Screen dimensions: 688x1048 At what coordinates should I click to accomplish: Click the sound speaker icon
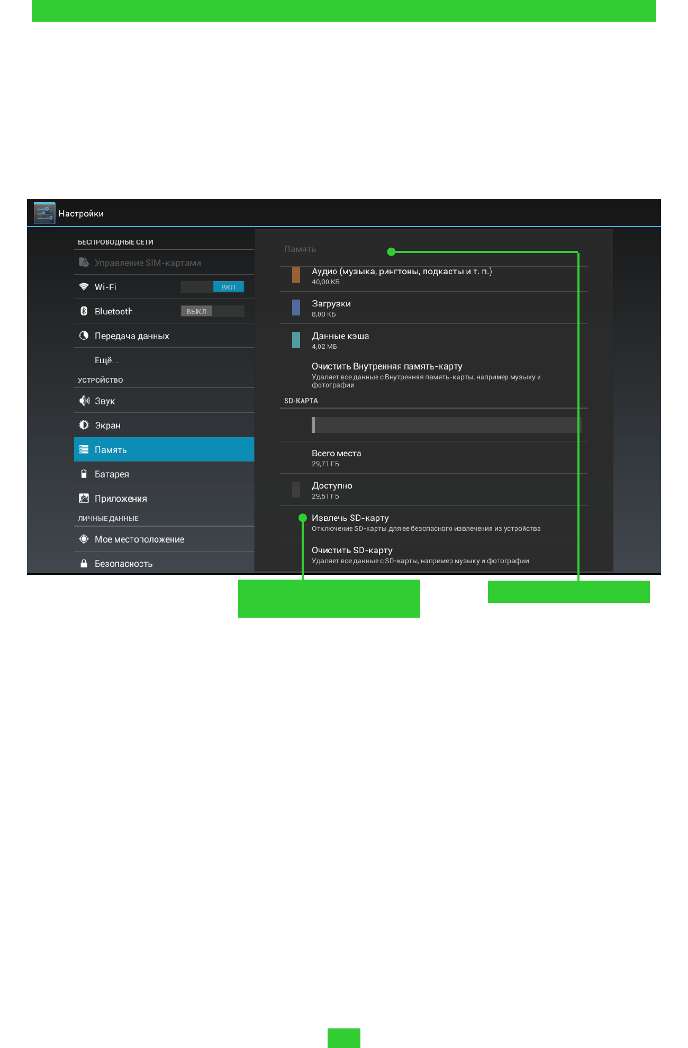tap(84, 401)
